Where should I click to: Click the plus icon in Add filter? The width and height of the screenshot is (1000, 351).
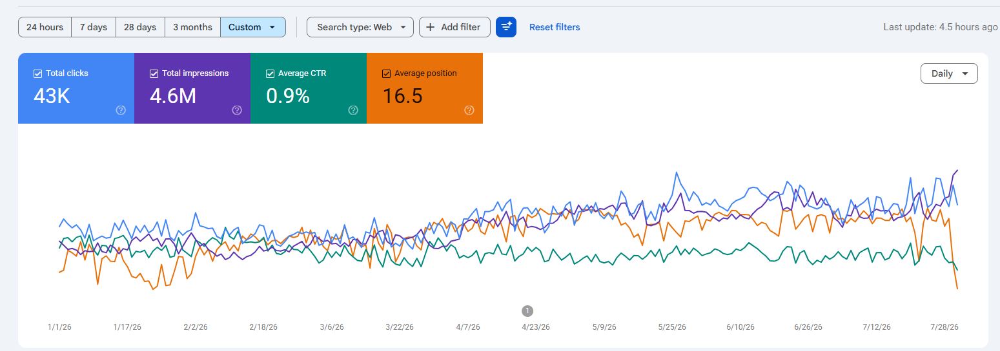431,27
